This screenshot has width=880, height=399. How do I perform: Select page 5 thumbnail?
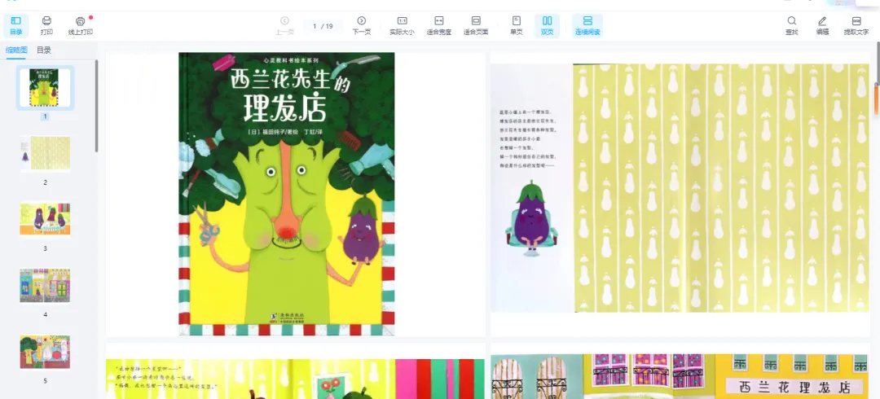pyautogui.click(x=45, y=351)
